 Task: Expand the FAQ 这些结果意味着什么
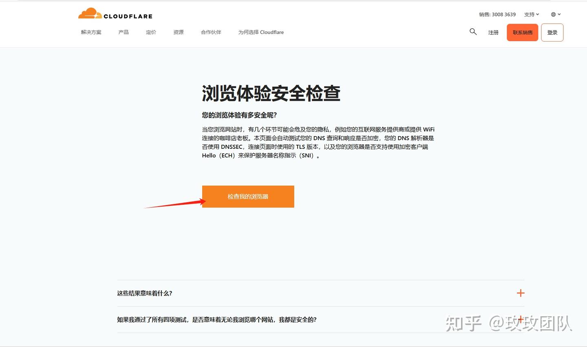tap(144, 293)
